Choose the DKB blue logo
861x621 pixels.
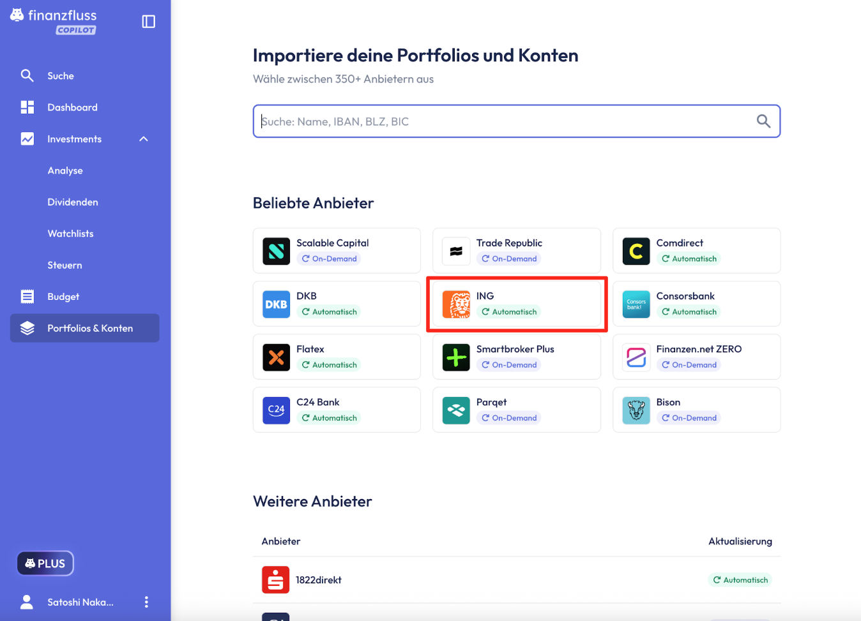(276, 304)
